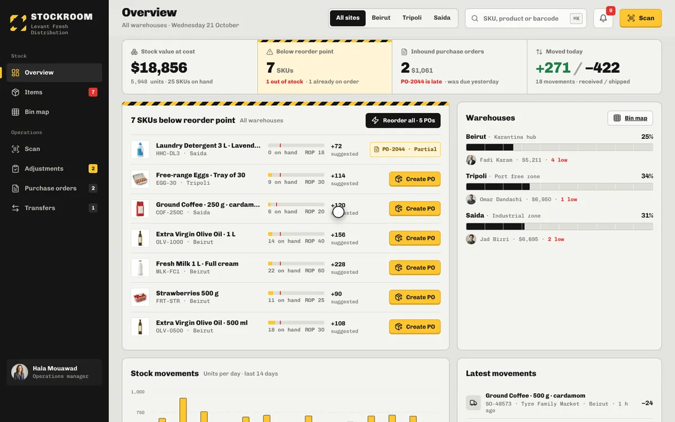Click the search magnifier icon
This screenshot has width=675, height=422.
[x=475, y=19]
